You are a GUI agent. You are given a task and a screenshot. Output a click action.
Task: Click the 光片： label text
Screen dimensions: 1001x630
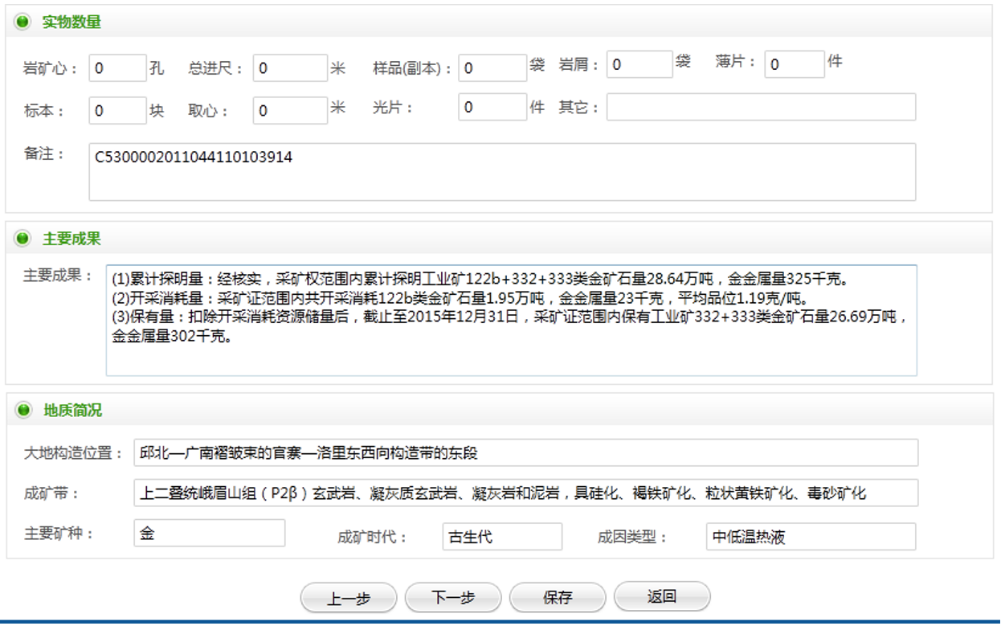pyautogui.click(x=393, y=108)
